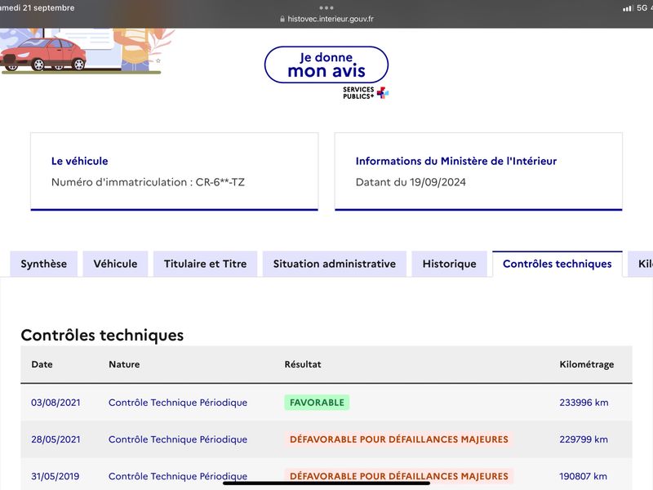
Task: Go to the Situation administrative tab
Action: point(335,264)
